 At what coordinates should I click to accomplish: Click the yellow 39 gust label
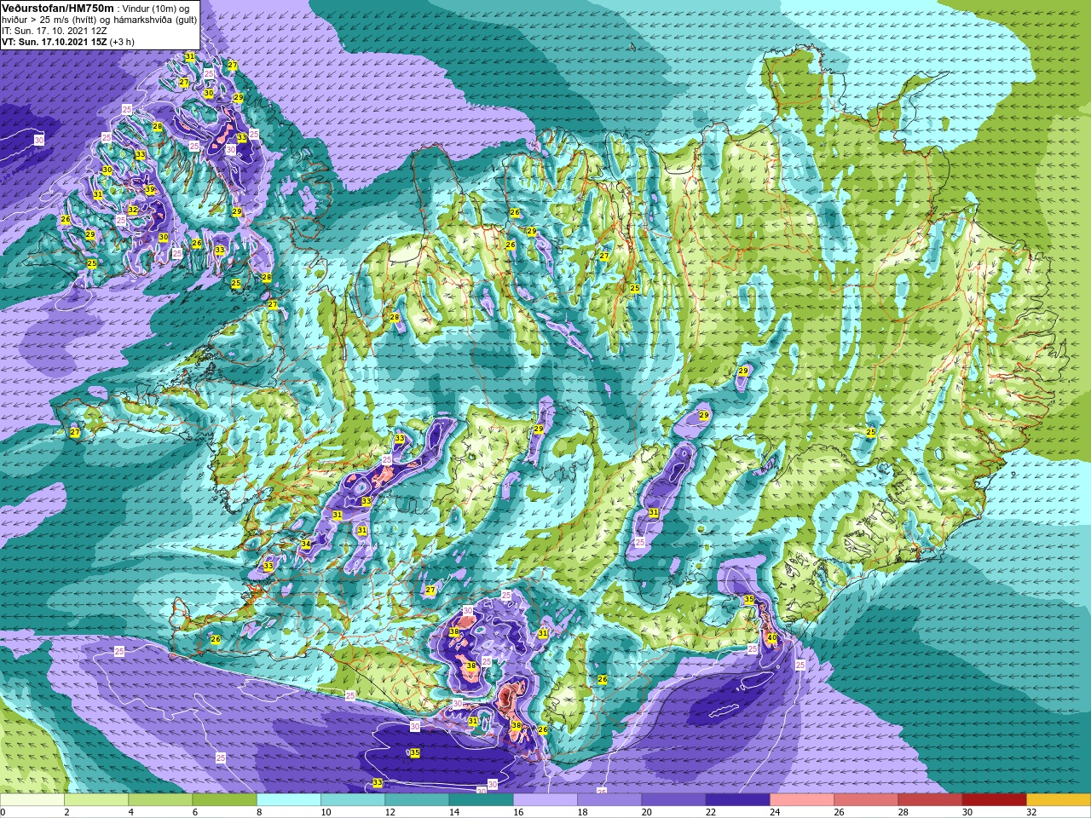(150, 189)
